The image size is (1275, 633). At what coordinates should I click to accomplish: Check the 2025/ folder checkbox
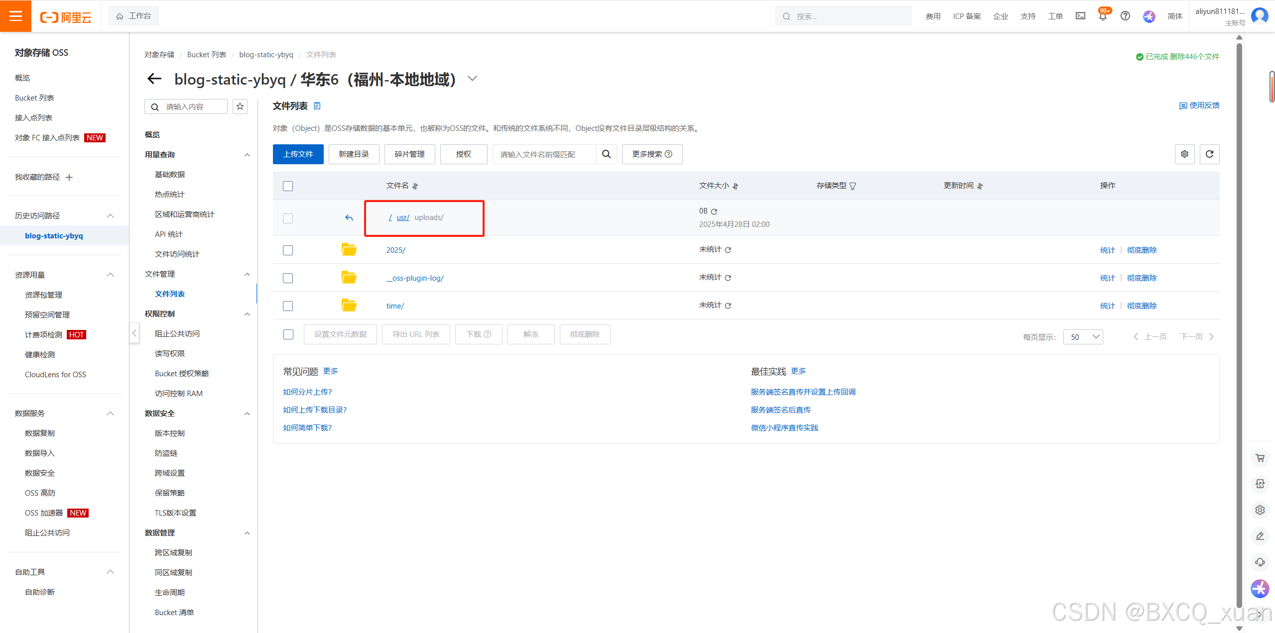coord(288,250)
